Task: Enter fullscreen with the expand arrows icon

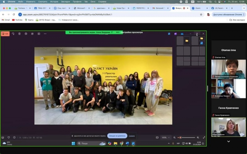Action: point(204,137)
